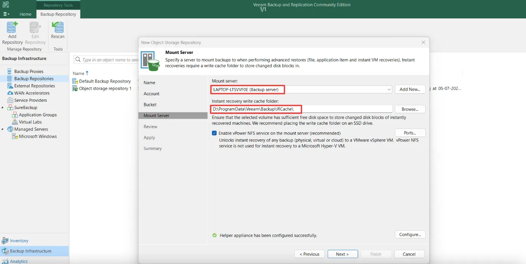
Task: Click the Inventory pane icon
Action: tap(5, 241)
